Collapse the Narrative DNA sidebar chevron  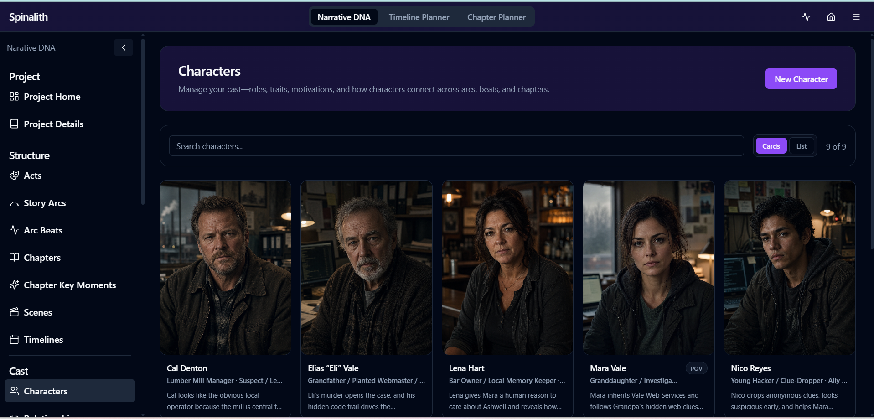pos(124,47)
